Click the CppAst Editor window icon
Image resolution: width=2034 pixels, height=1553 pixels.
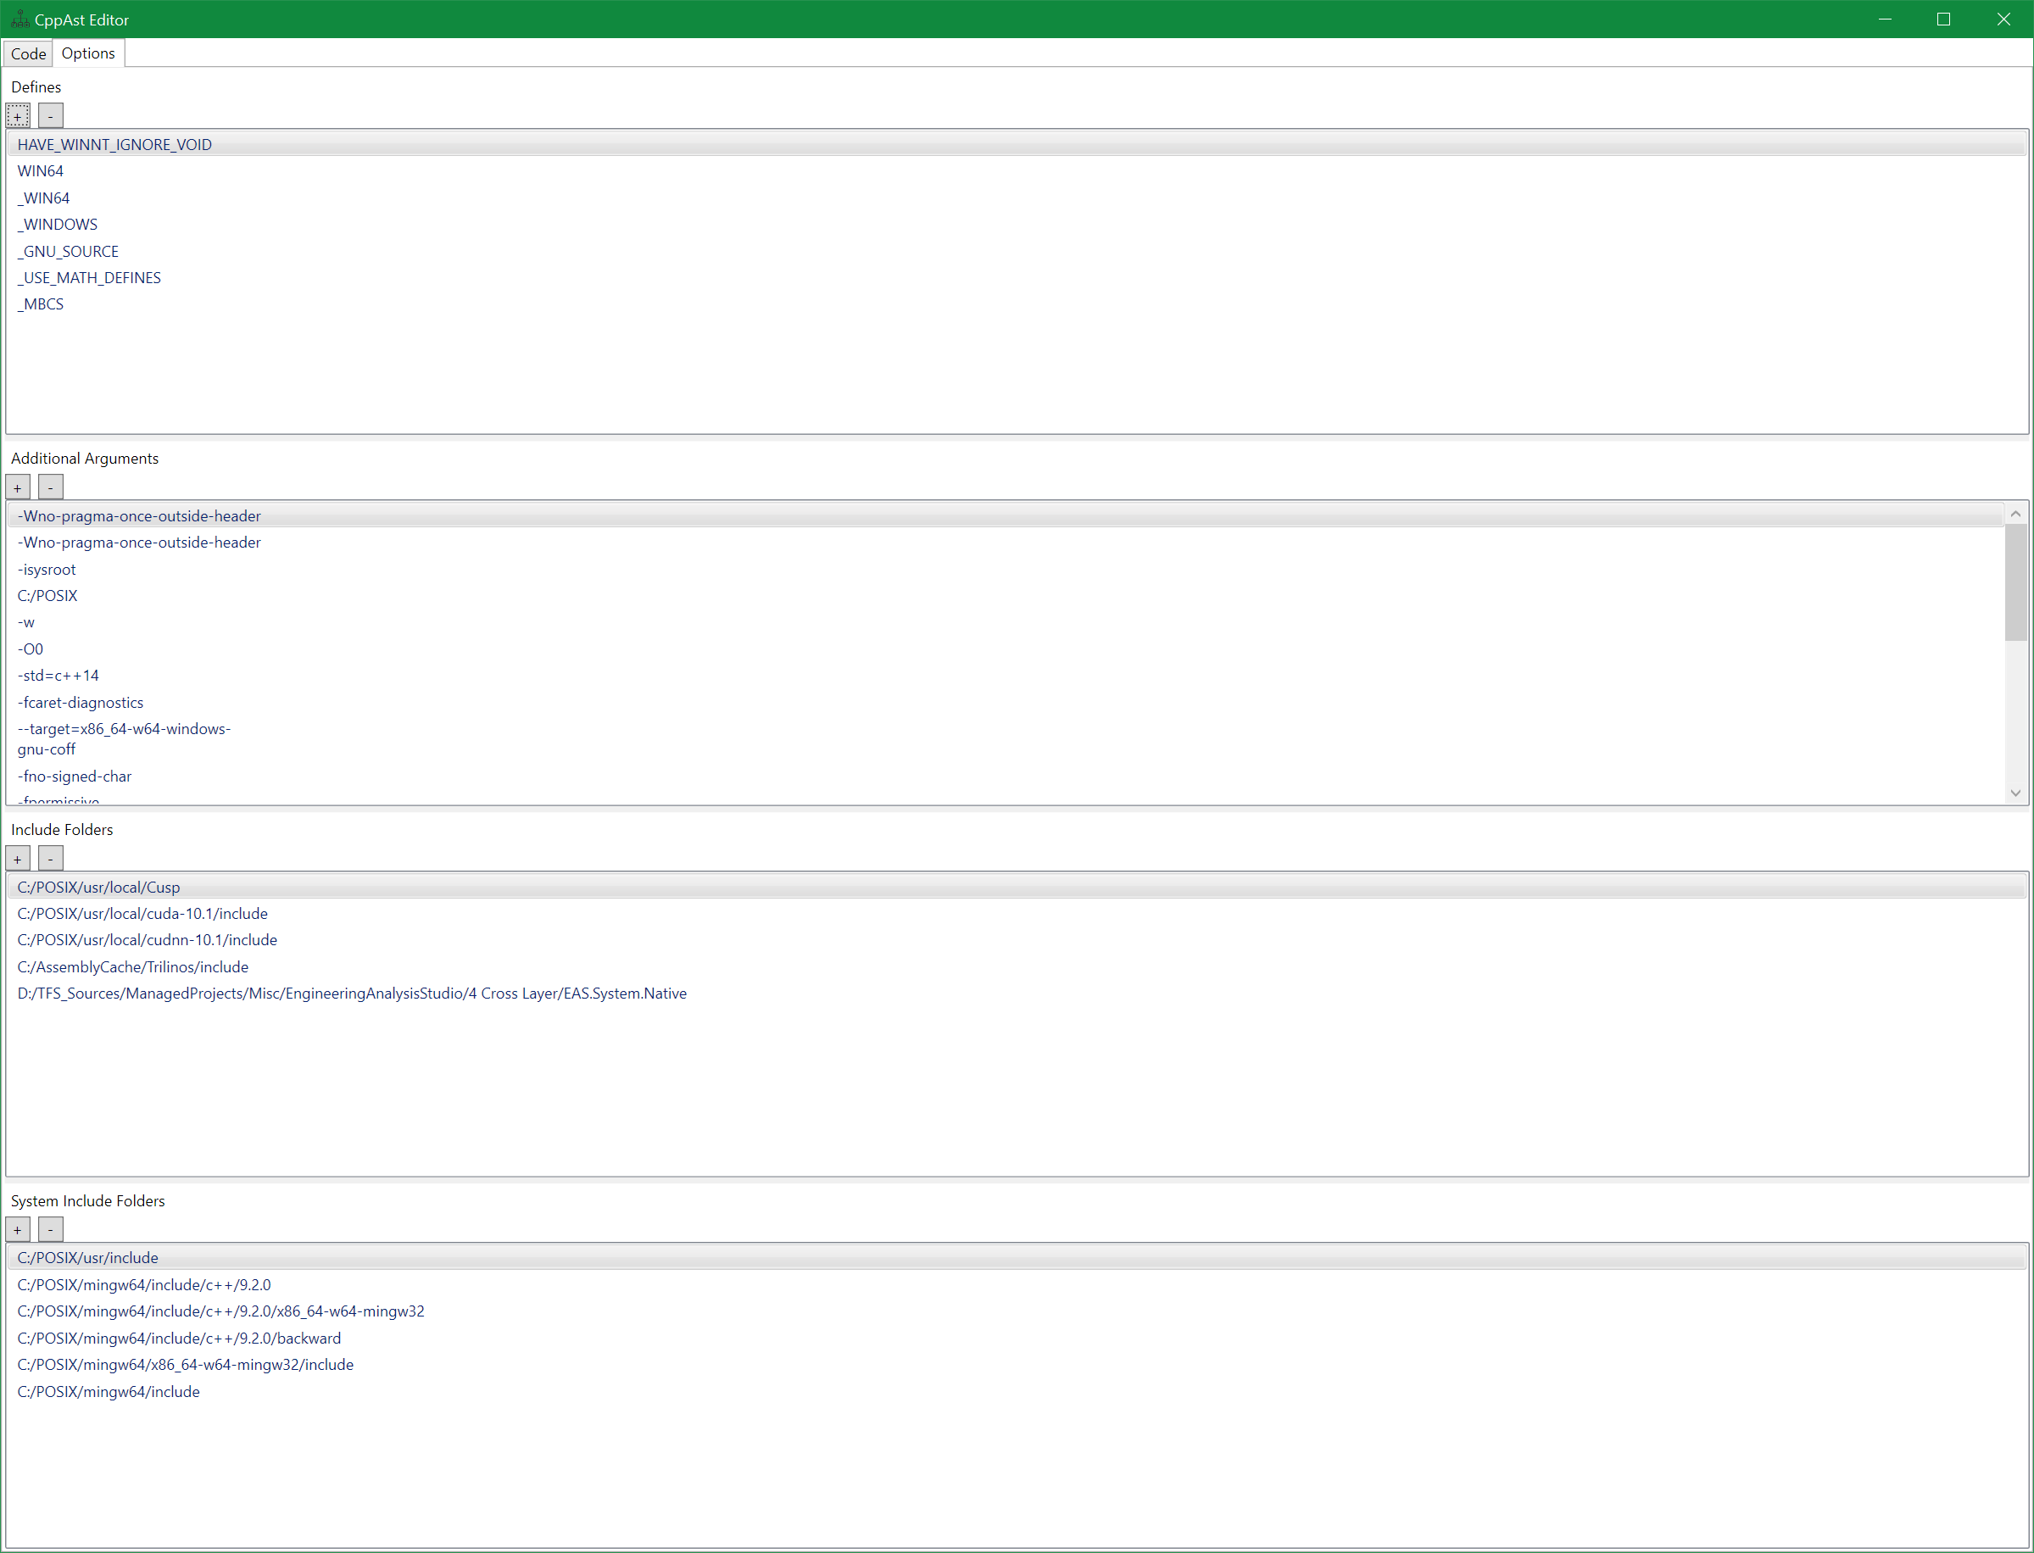[19, 19]
